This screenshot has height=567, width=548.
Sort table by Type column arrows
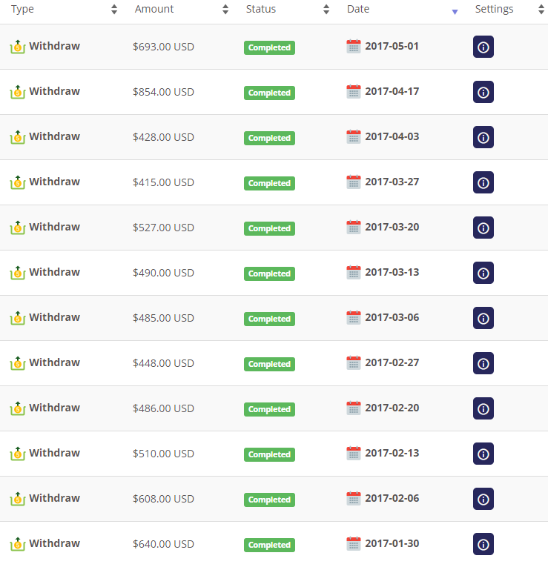[114, 9]
